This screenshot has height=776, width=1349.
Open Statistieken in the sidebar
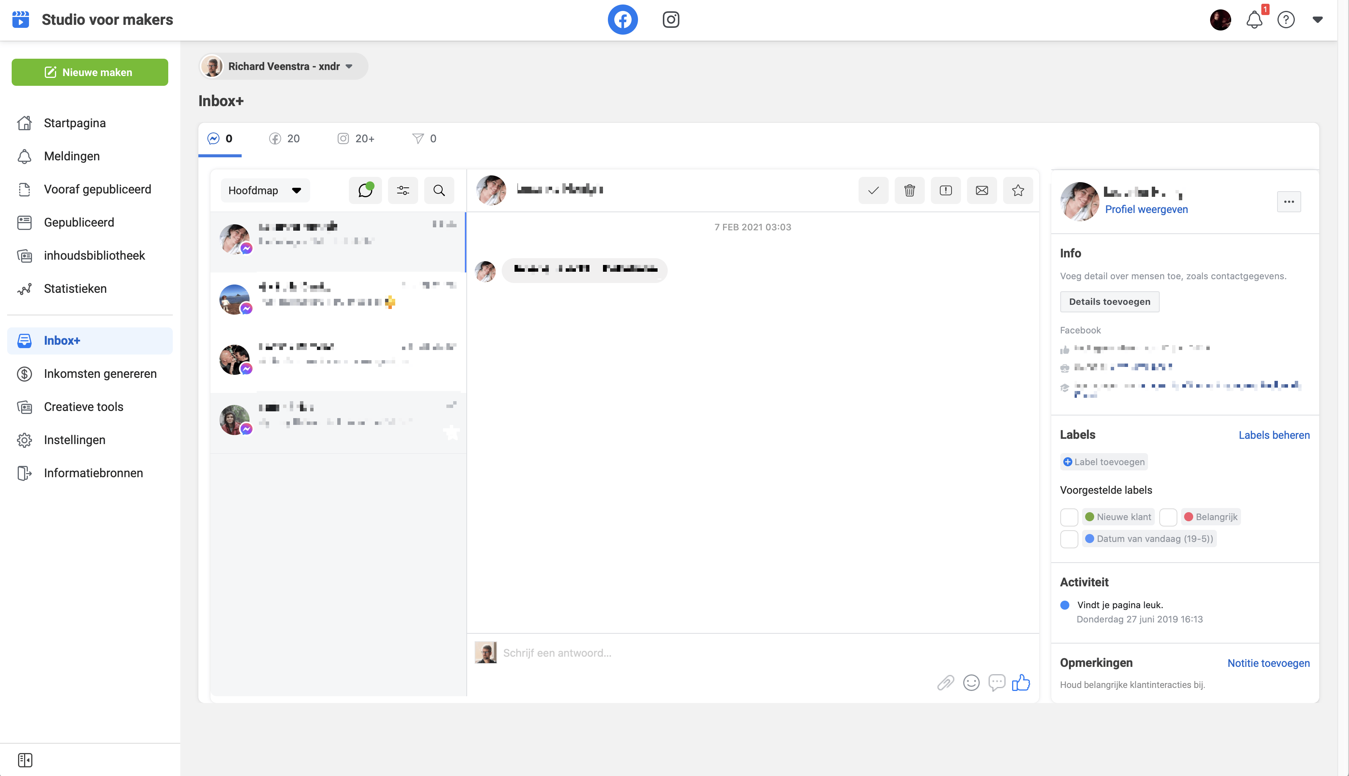click(75, 288)
